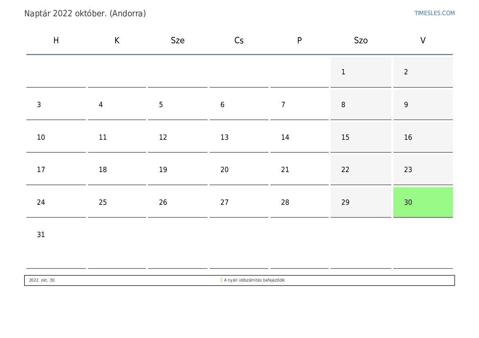Screen dimensions: 479x338
Task: Click day 25 in the calendar
Action: click(117, 202)
